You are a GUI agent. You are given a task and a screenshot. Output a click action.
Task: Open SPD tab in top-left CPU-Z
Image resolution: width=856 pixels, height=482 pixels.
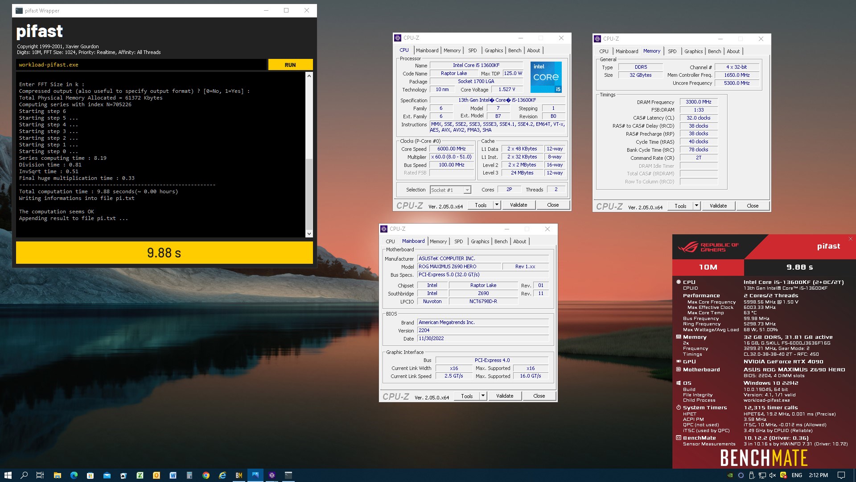coord(473,50)
